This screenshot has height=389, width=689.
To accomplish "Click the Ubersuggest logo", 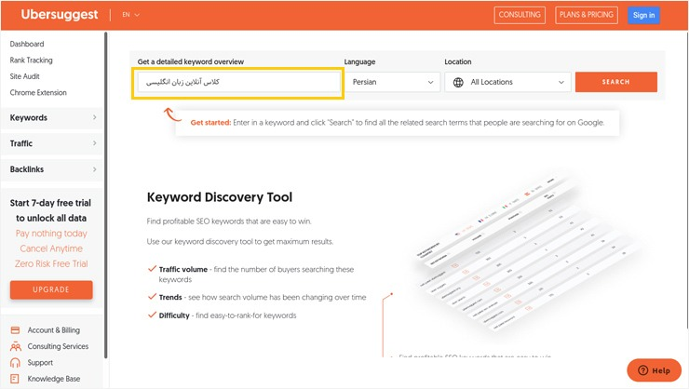I will coord(60,15).
